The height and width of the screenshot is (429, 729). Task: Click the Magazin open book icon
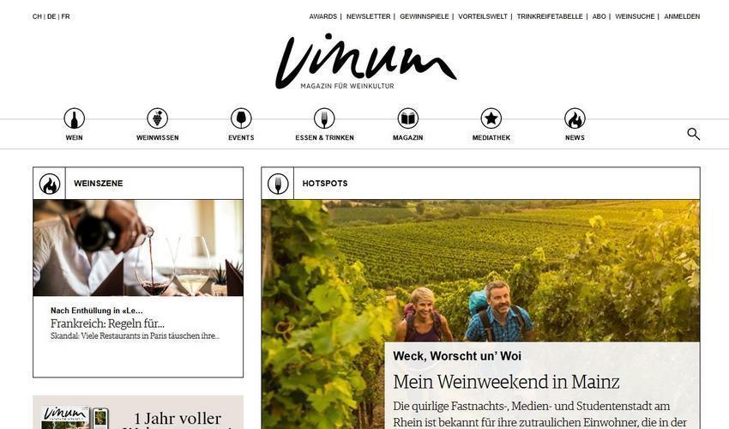407,118
